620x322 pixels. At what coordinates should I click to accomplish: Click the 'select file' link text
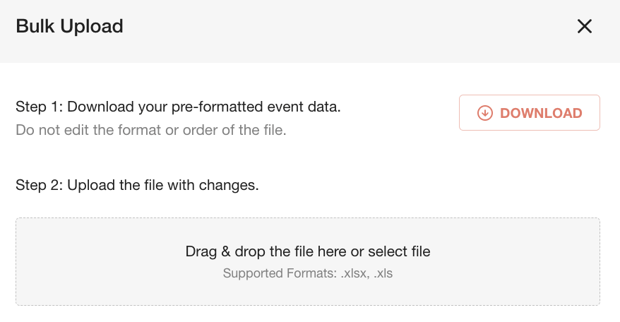399,251
